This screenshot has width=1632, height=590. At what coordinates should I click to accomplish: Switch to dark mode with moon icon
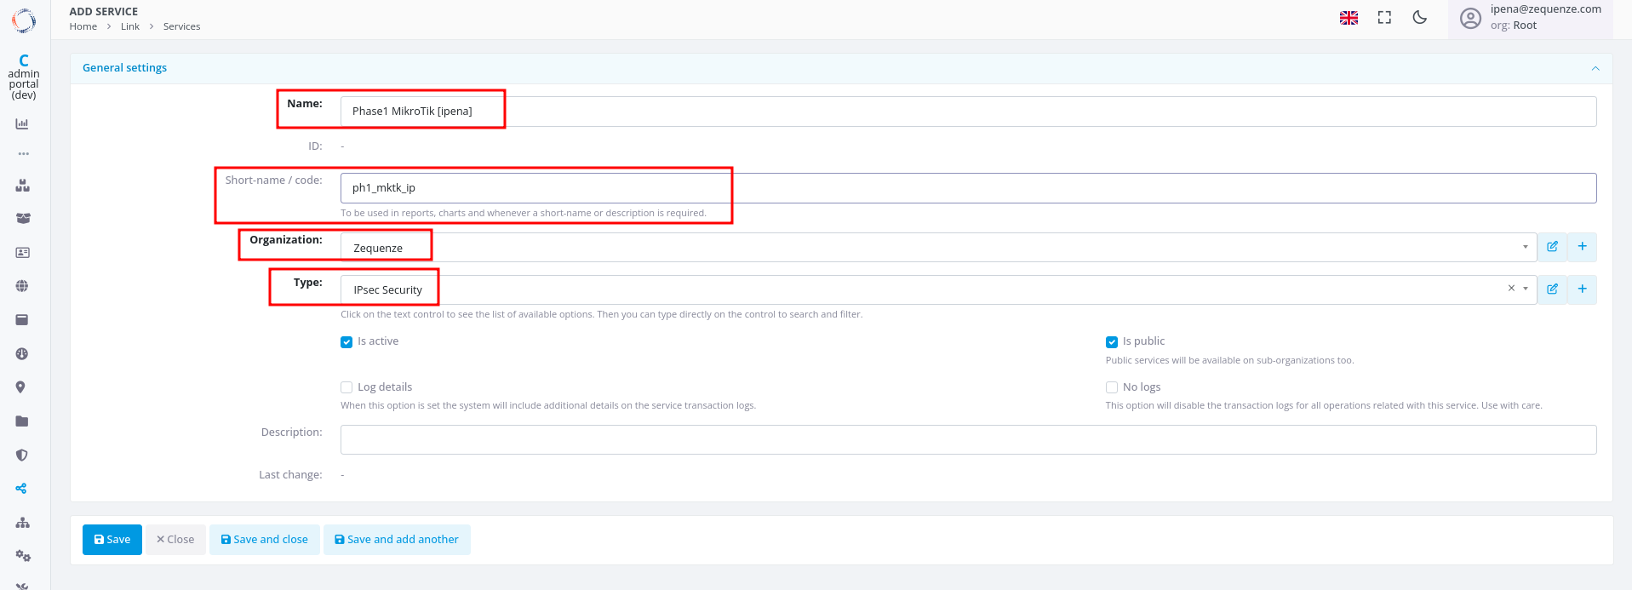pyautogui.click(x=1419, y=18)
